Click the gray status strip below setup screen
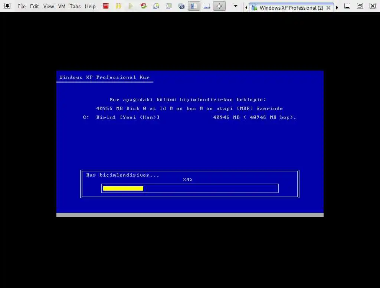Viewport: 380px width, 288px height. click(190, 215)
